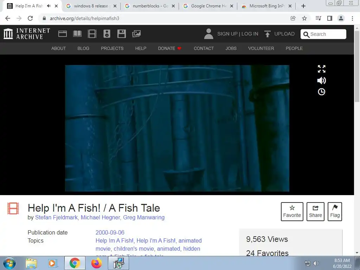Image resolution: width=360 pixels, height=270 pixels.
Task: Open the playback speed clock icon
Action: [x=321, y=92]
